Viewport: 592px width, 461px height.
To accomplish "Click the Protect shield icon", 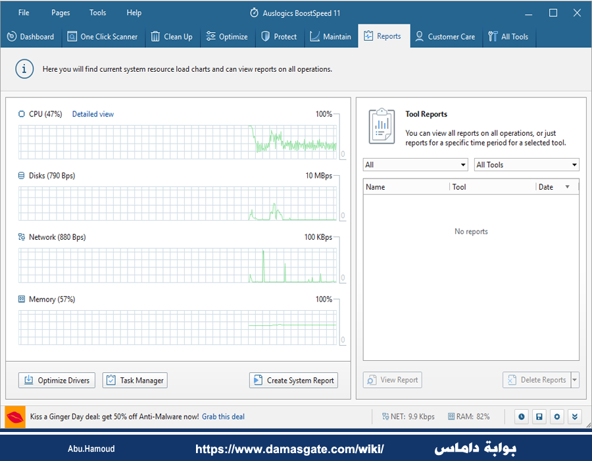I will pos(266,36).
